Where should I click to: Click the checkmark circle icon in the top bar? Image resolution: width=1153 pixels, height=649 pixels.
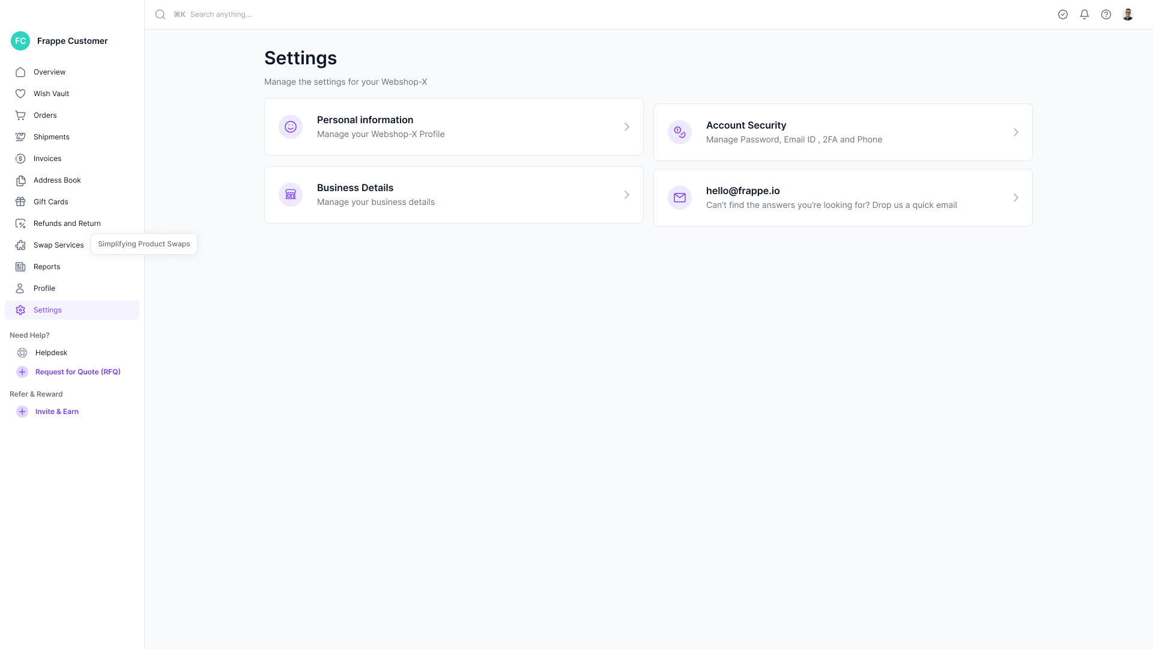pyautogui.click(x=1062, y=14)
